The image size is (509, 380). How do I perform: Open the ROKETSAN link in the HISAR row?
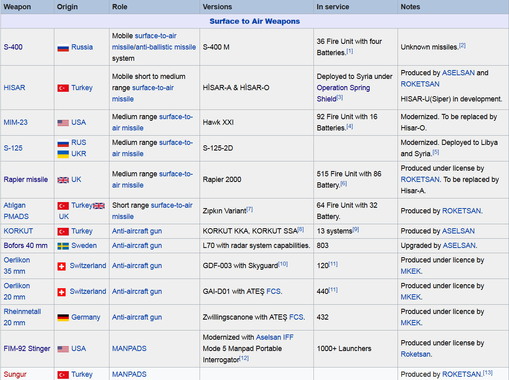pos(420,84)
